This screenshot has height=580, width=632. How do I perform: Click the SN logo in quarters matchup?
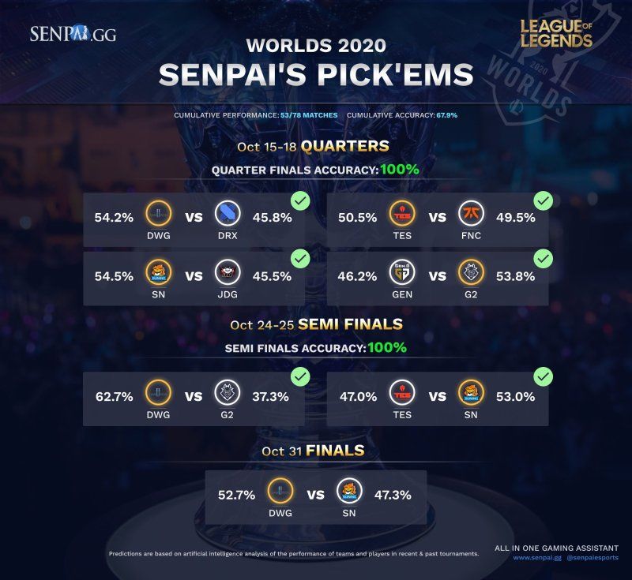tap(159, 272)
